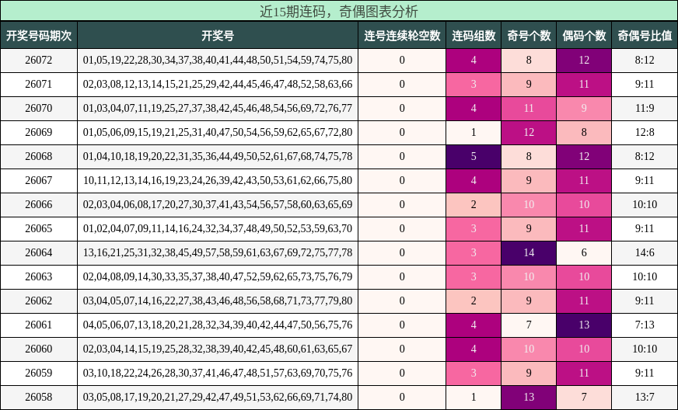
Task: Click the numbers row starting 01,05,06,09,15
Action: tap(218, 133)
